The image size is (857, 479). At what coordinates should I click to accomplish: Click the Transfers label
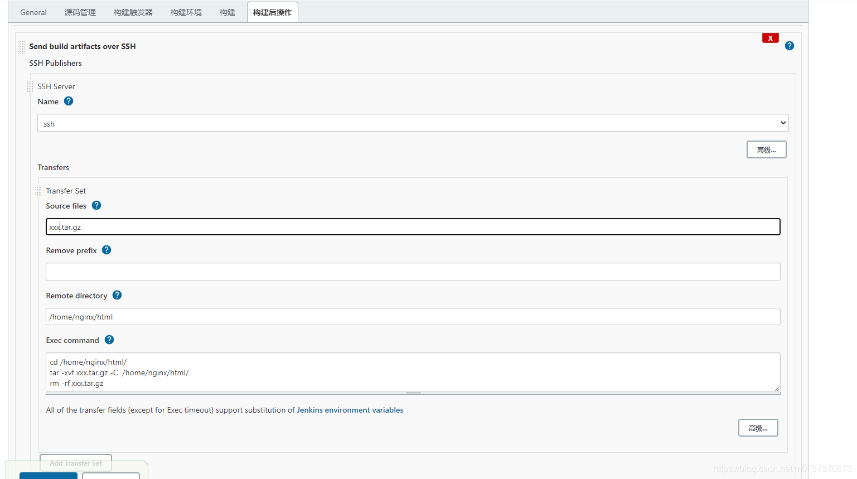pyautogui.click(x=54, y=167)
